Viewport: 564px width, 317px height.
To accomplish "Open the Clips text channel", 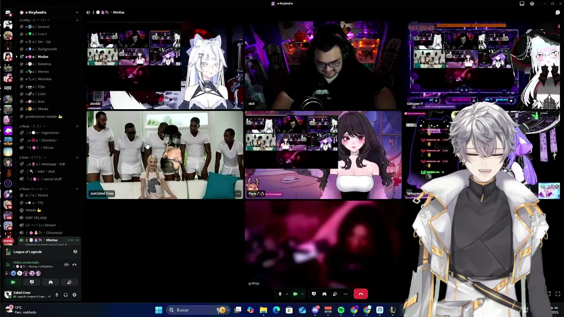I will (49, 86).
